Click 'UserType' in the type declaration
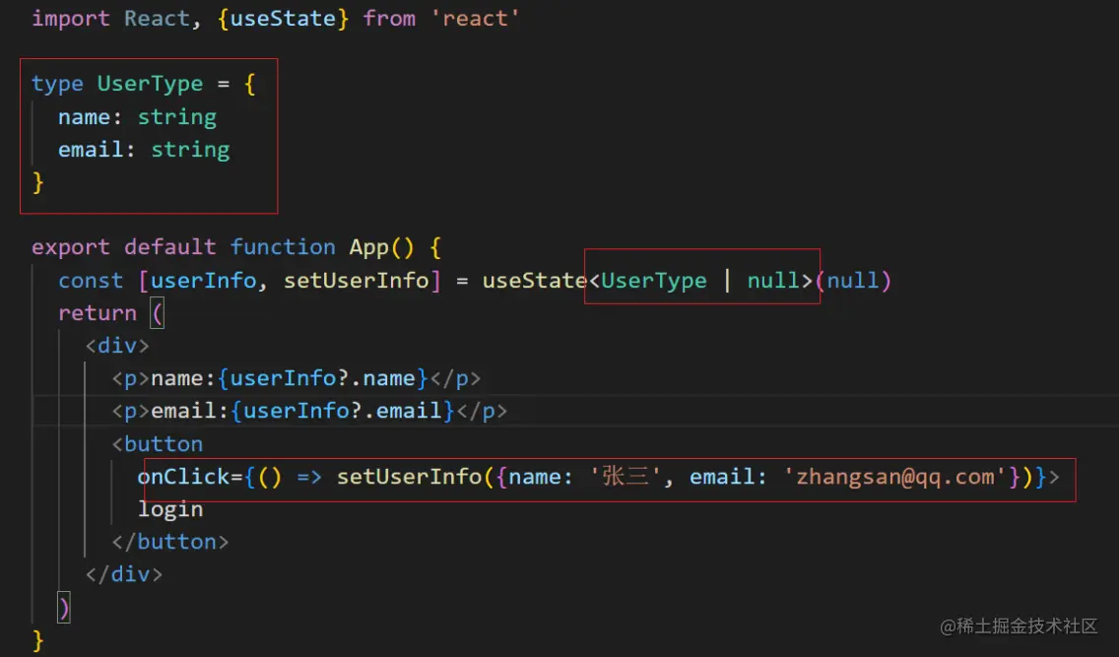Viewport: 1119px width, 657px height. click(x=150, y=84)
